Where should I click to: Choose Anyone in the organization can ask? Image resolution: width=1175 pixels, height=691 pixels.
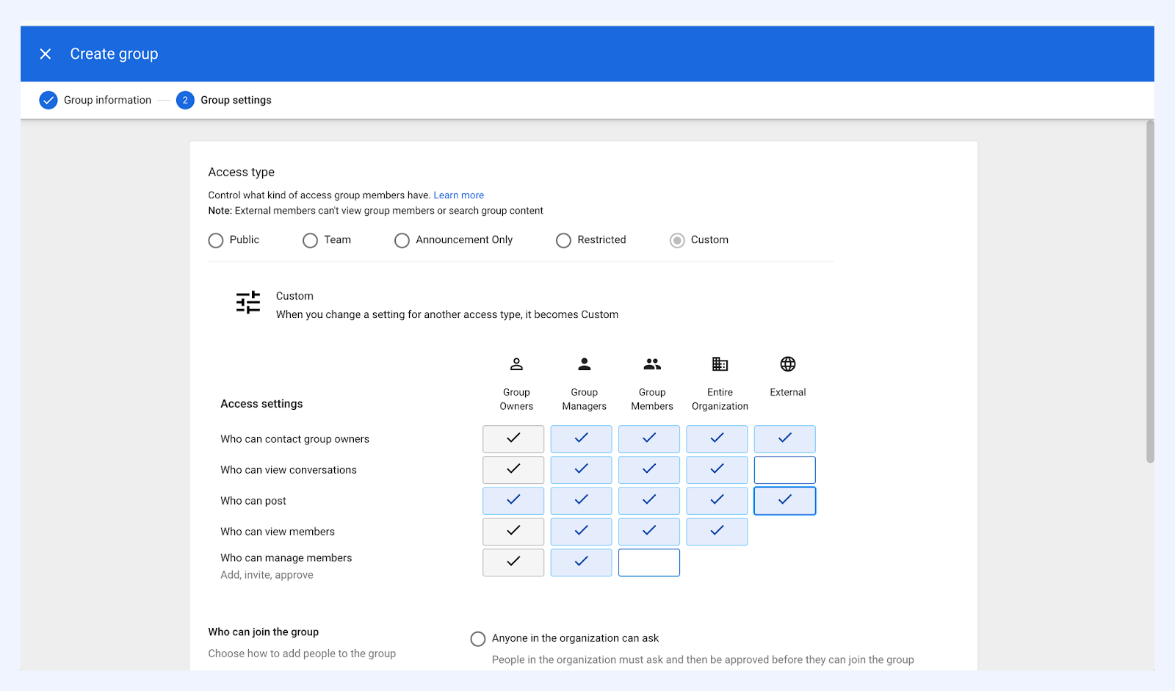478,639
